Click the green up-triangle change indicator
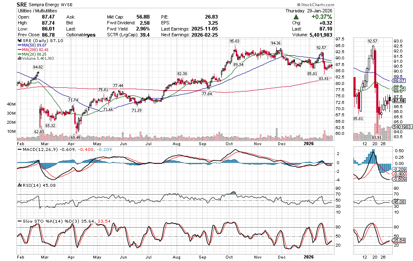This screenshot has height=261, width=413. pyautogui.click(x=297, y=17)
